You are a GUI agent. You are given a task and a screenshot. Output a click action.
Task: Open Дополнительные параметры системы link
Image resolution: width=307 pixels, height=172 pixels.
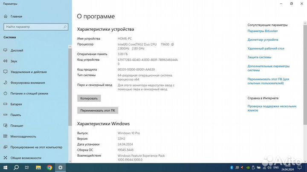pyautogui.click(x=269, y=68)
